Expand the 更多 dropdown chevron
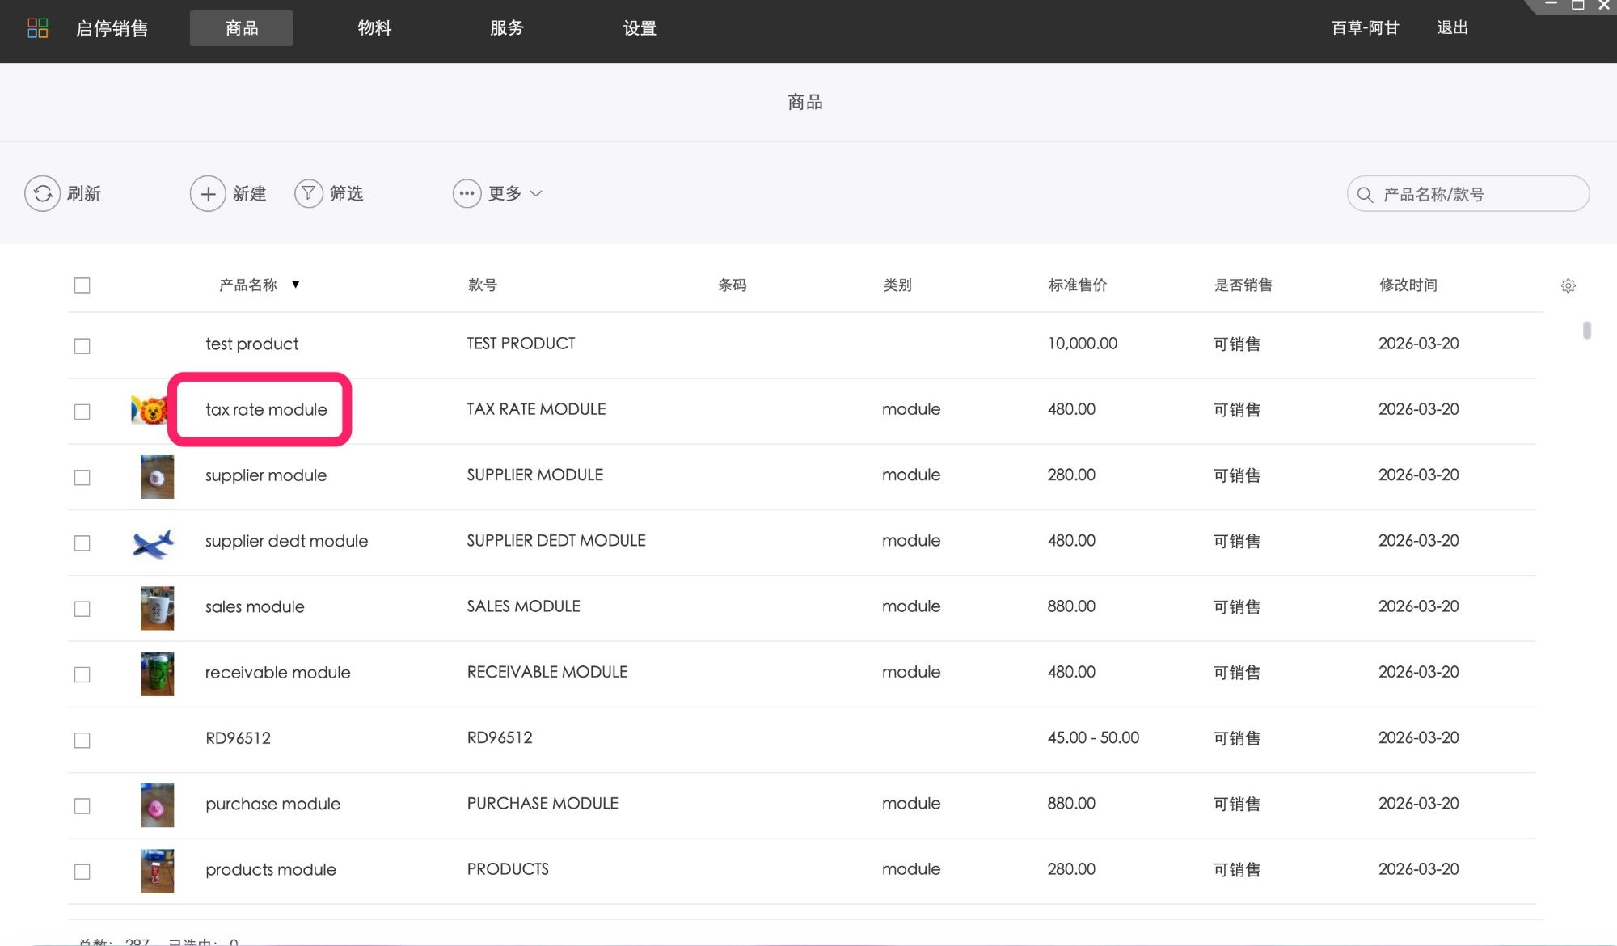 [x=536, y=194]
